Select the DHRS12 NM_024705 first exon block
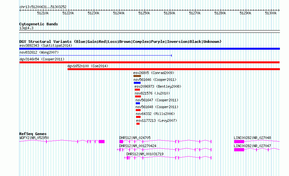This screenshot has width=289, height=176. coord(121,142)
